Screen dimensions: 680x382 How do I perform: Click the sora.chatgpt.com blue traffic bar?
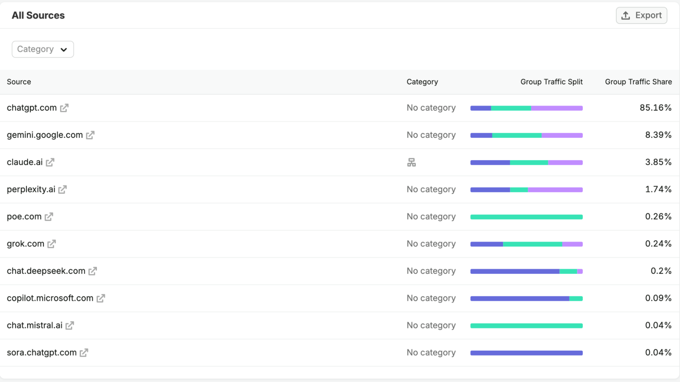pos(527,353)
